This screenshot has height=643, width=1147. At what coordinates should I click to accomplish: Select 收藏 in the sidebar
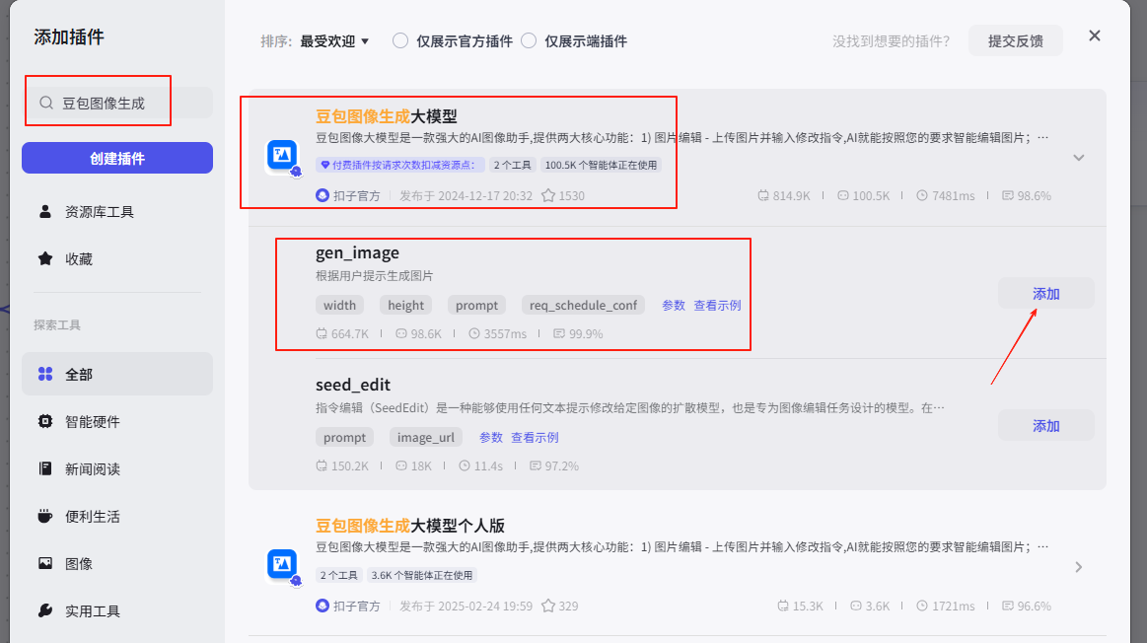[x=117, y=258]
